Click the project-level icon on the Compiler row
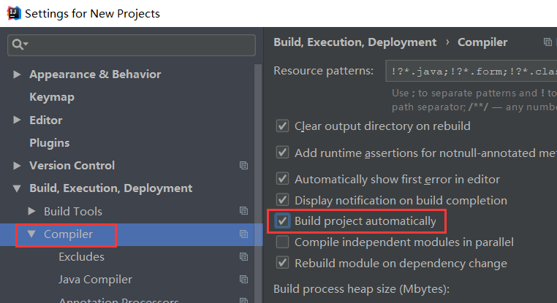557x303 pixels. click(243, 234)
